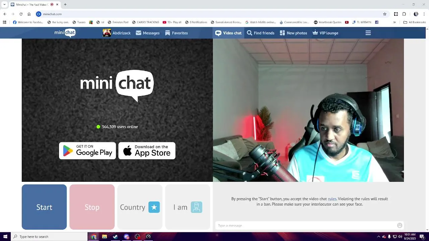Click the Get it on Google Play badge
Image resolution: width=429 pixels, height=241 pixels.
click(x=87, y=151)
